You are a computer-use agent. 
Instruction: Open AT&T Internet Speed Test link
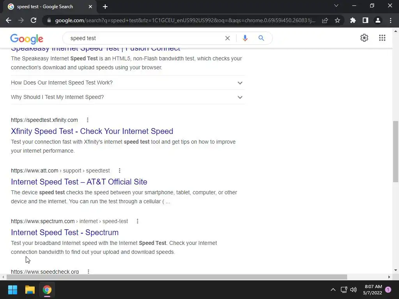tap(79, 182)
